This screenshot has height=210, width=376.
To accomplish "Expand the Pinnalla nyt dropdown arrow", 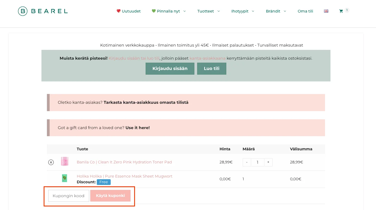I will [185, 11].
